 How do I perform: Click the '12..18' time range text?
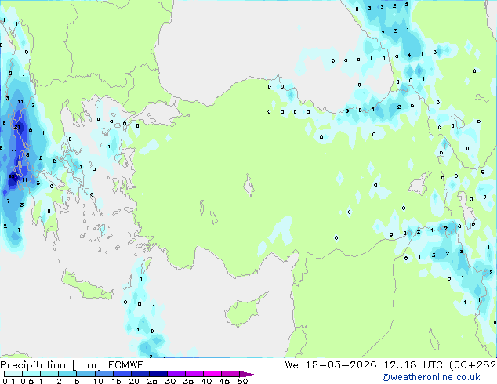400,365
